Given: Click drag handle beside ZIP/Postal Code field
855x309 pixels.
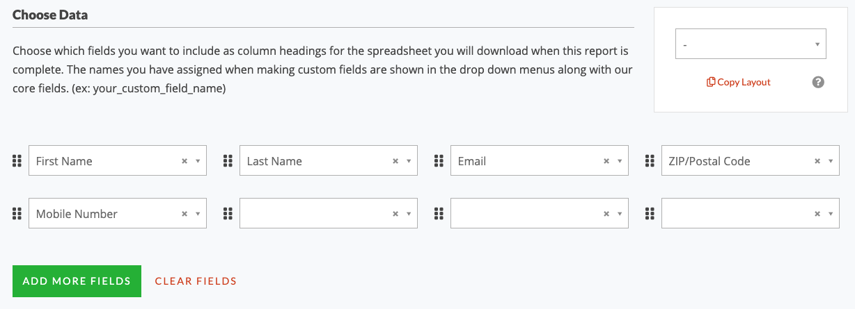Looking at the screenshot, I should coord(650,161).
